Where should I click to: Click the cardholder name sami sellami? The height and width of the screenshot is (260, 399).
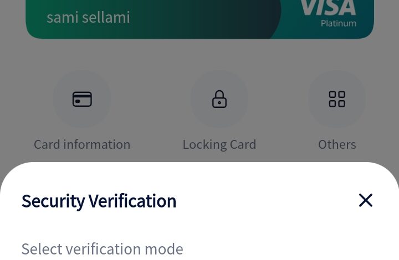tap(88, 17)
